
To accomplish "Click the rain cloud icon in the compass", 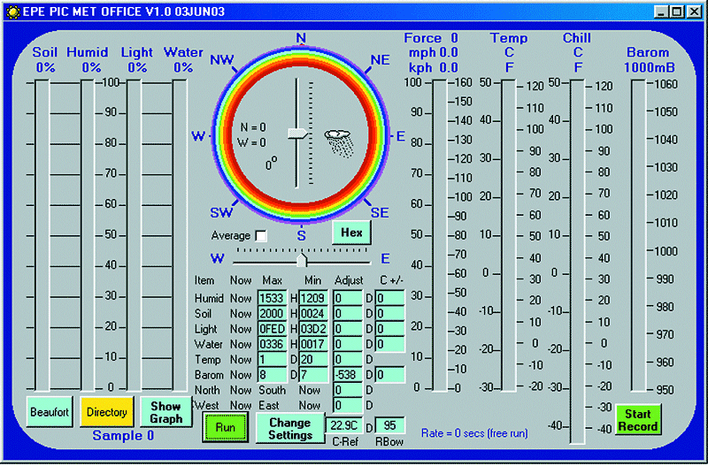I will tap(341, 141).
